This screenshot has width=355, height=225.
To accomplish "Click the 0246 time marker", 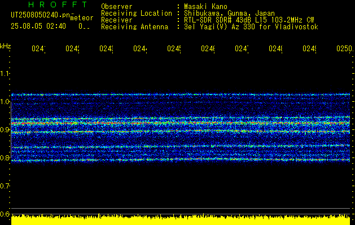I will (208, 48).
